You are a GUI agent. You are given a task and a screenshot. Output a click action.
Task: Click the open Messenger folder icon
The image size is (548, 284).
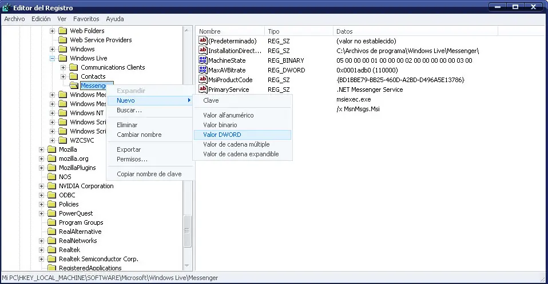pos(74,86)
